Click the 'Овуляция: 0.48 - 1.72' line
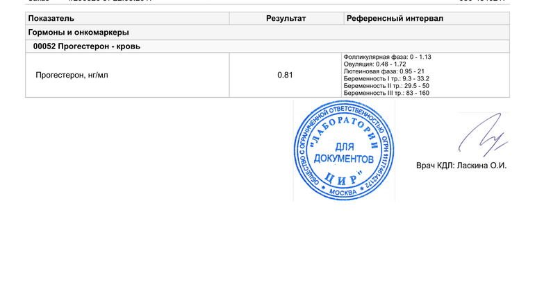This screenshot has height=300, width=535. pyautogui.click(x=374, y=64)
